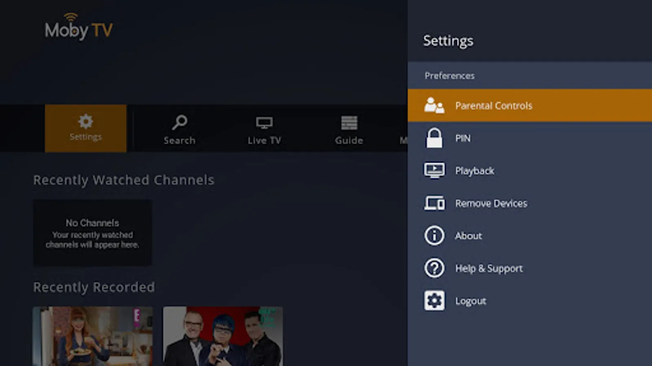This screenshot has width=652, height=366.
Task: Select the Parental Controls icon
Action: tap(434, 105)
